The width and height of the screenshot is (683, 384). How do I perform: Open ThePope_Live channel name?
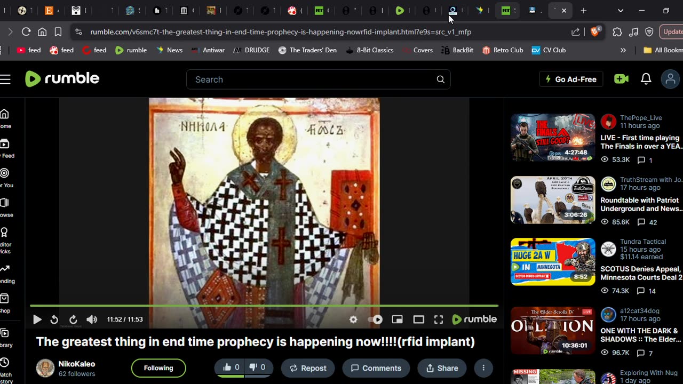[641, 117]
